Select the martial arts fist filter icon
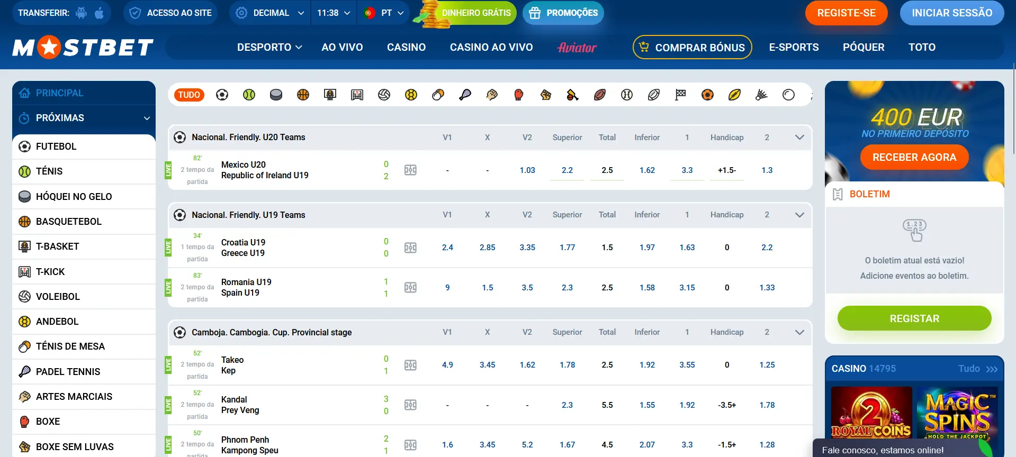The height and width of the screenshot is (457, 1016). point(492,95)
